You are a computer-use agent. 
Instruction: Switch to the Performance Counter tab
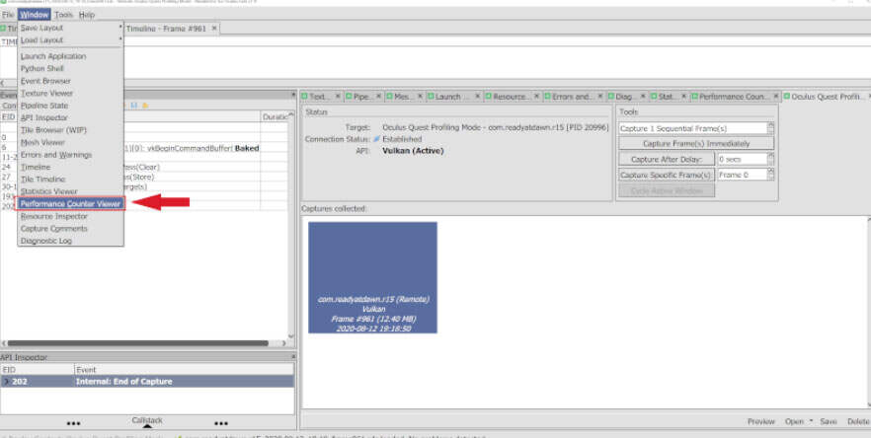coord(735,97)
